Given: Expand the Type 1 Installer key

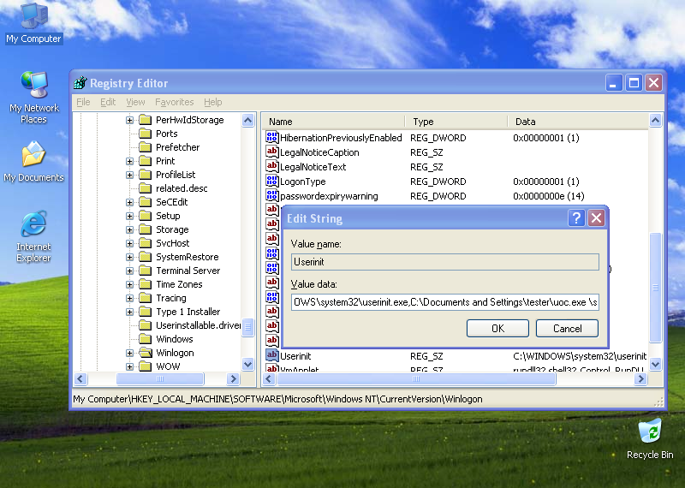Looking at the screenshot, I should coord(129,312).
